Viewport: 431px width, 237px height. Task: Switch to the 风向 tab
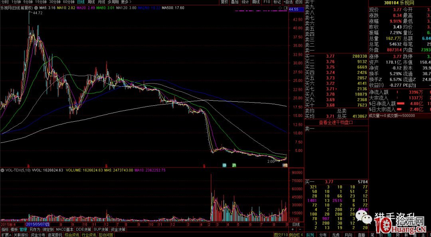coord(348,235)
